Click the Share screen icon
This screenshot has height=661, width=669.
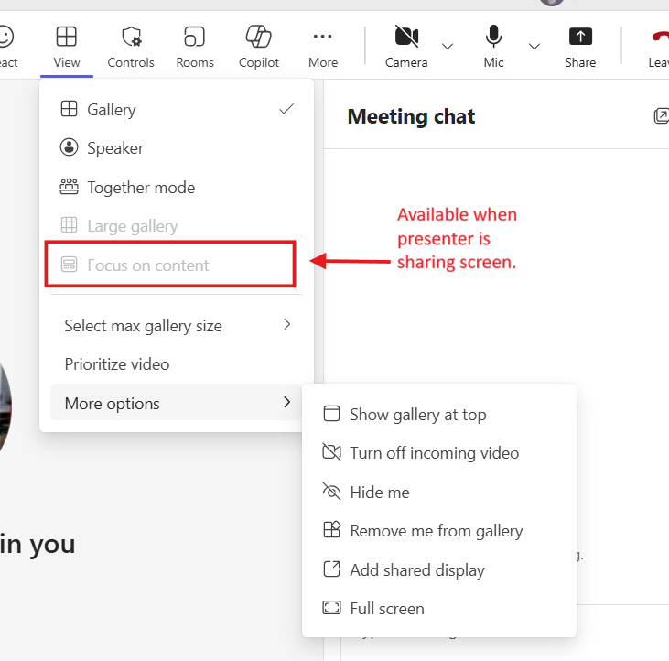pyautogui.click(x=580, y=46)
